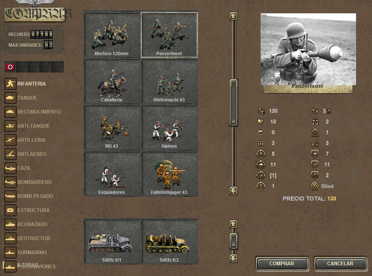Screen dimensions: 372x276
Task: Click the Cancelar button
Action: click(340, 263)
